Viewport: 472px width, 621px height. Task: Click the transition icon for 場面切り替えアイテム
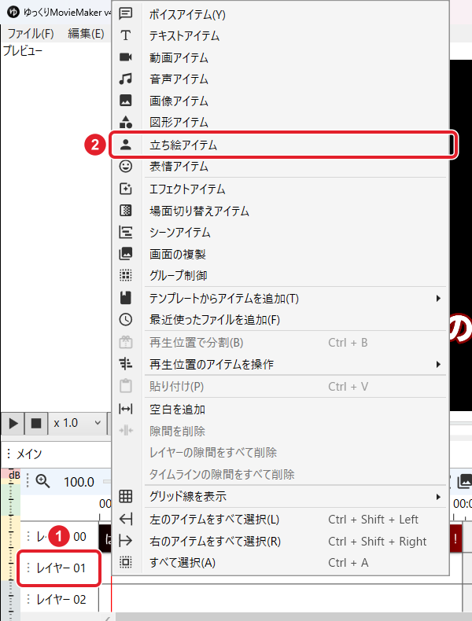point(126,211)
